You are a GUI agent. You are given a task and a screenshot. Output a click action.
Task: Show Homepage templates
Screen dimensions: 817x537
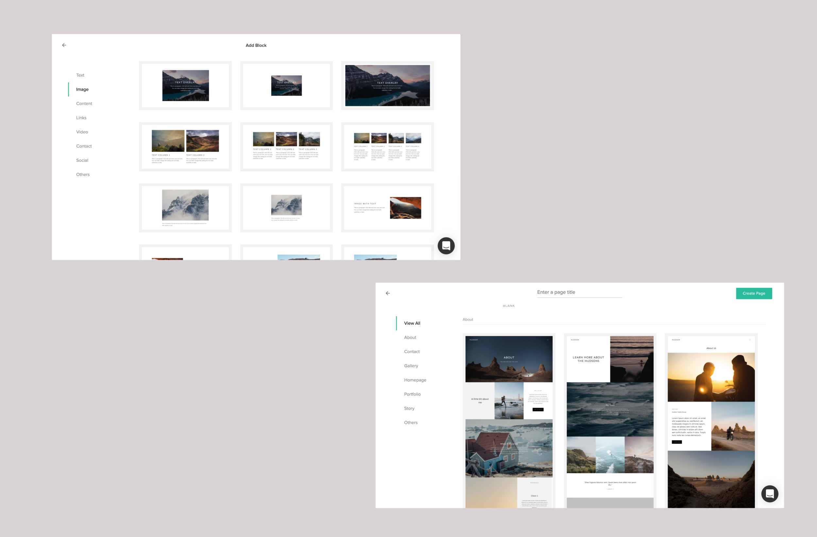(x=415, y=380)
